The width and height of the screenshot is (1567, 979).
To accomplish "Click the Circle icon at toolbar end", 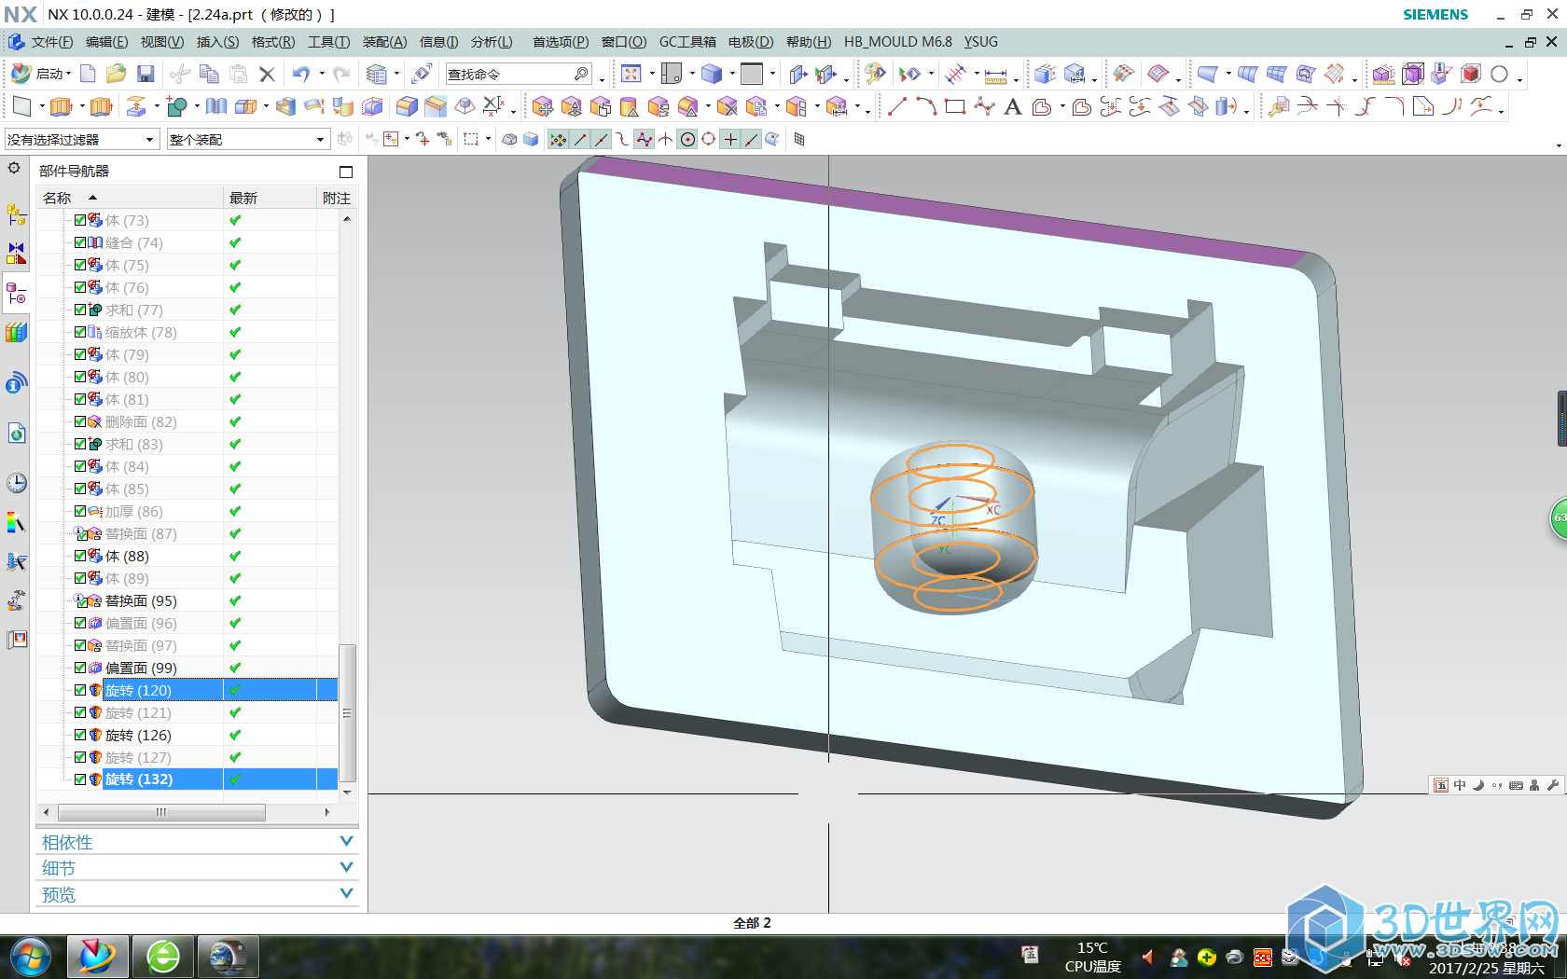I will [x=1499, y=74].
